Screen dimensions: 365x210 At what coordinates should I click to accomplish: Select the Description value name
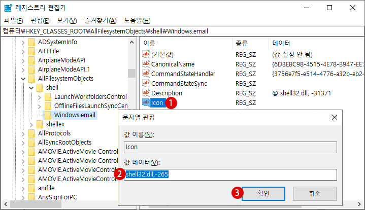[x=167, y=93]
